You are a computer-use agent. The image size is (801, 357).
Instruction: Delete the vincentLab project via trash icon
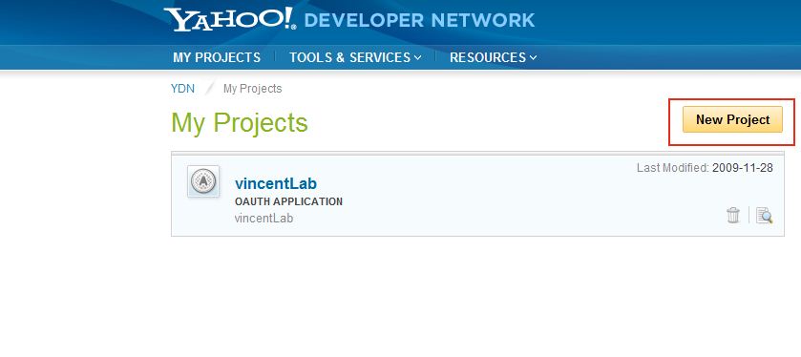[733, 215]
